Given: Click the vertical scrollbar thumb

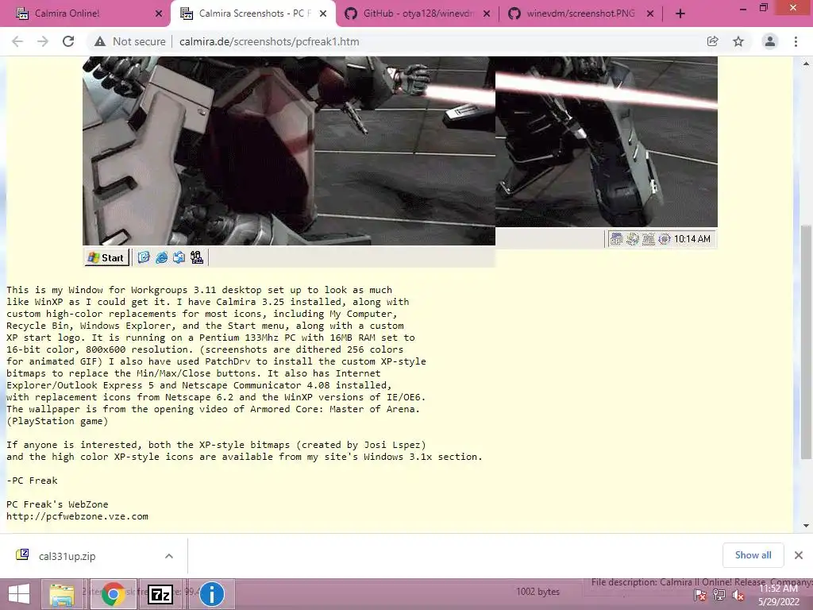Looking at the screenshot, I should (x=806, y=342).
